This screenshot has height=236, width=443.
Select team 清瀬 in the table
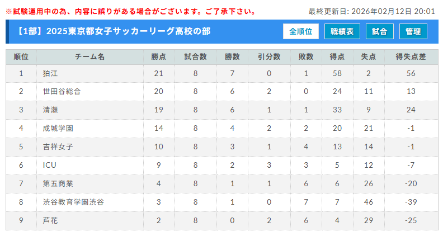(50, 110)
